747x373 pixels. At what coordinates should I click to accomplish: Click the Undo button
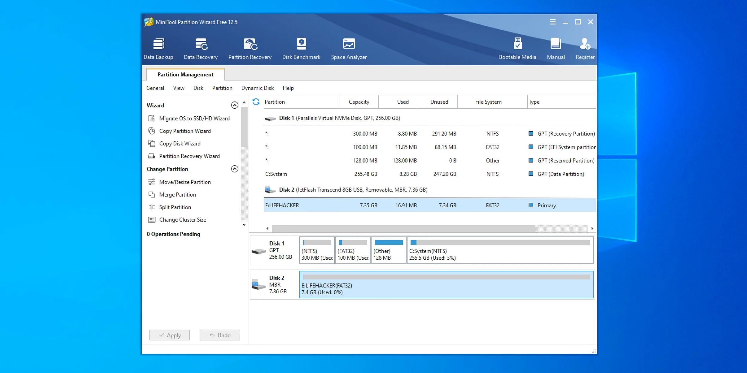[x=220, y=335]
